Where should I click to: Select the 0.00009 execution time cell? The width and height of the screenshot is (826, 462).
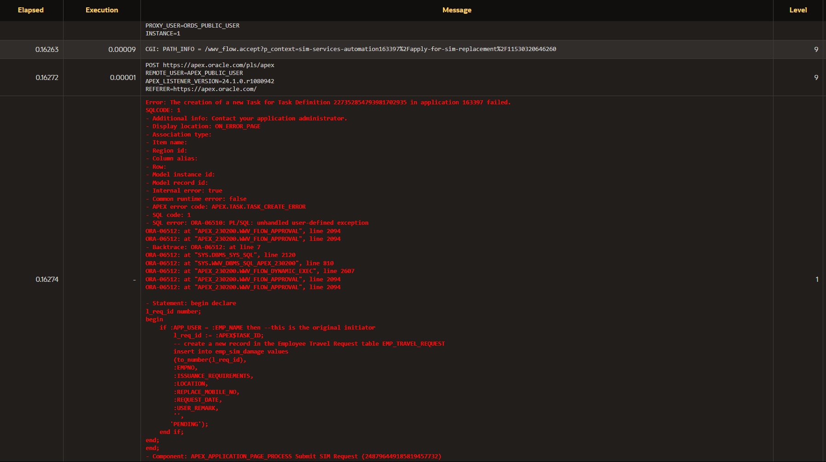pos(122,50)
